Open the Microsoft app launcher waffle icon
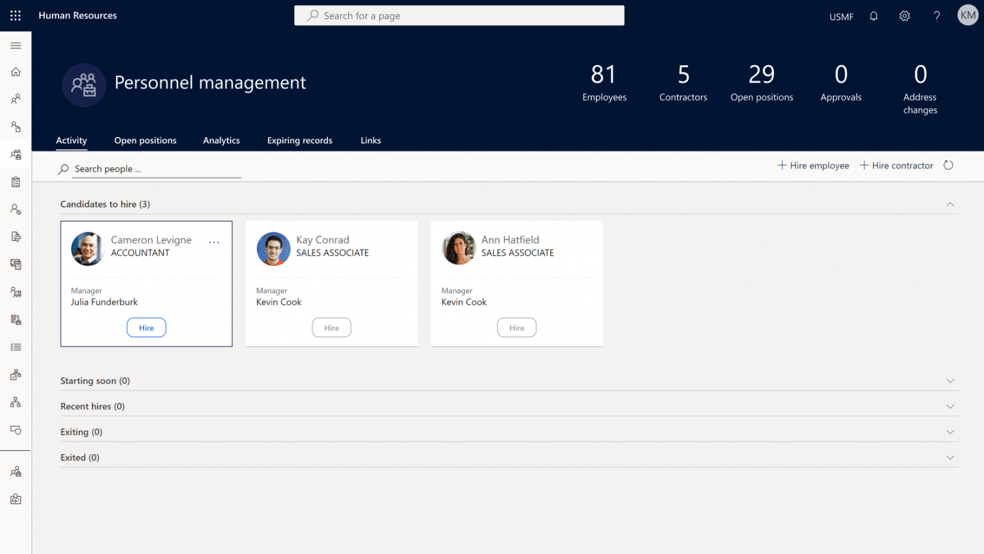This screenshot has height=554, width=984. [14, 15]
